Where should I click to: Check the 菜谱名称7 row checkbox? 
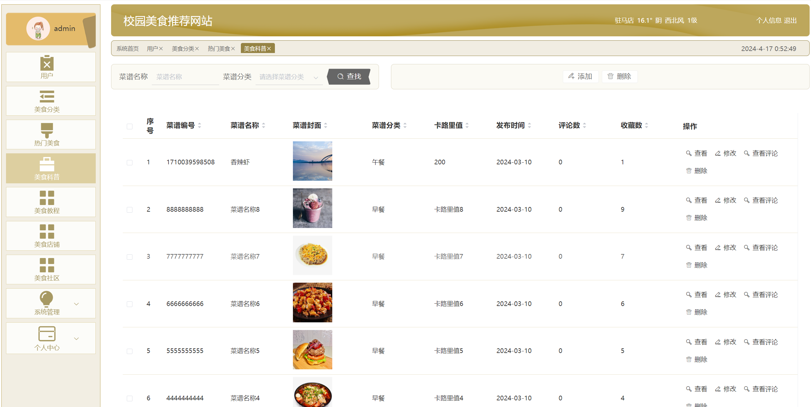[129, 257]
